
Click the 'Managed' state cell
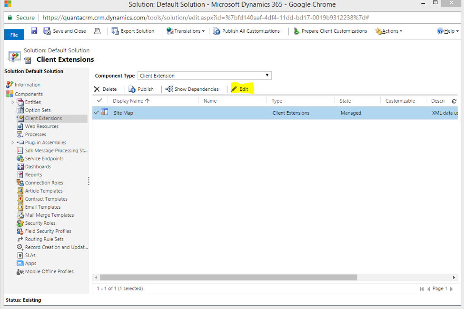[x=351, y=113]
